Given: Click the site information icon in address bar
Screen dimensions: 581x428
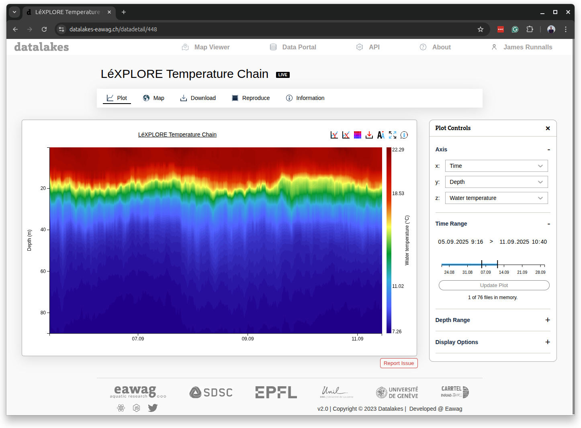Looking at the screenshot, I should (61, 29).
